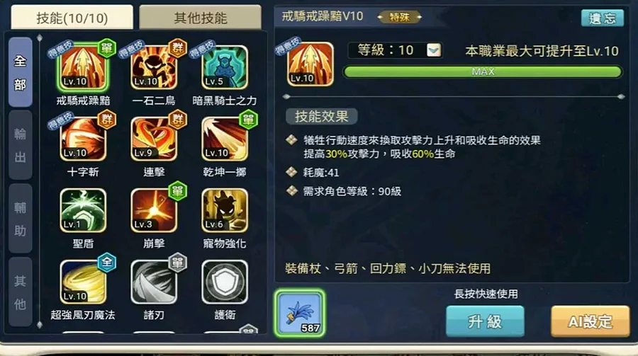Open the AI設定 button

[591, 321]
